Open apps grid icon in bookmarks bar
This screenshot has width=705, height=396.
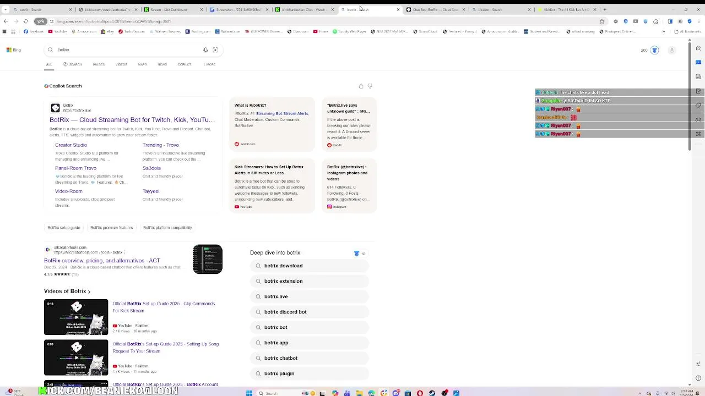click(x=13, y=31)
